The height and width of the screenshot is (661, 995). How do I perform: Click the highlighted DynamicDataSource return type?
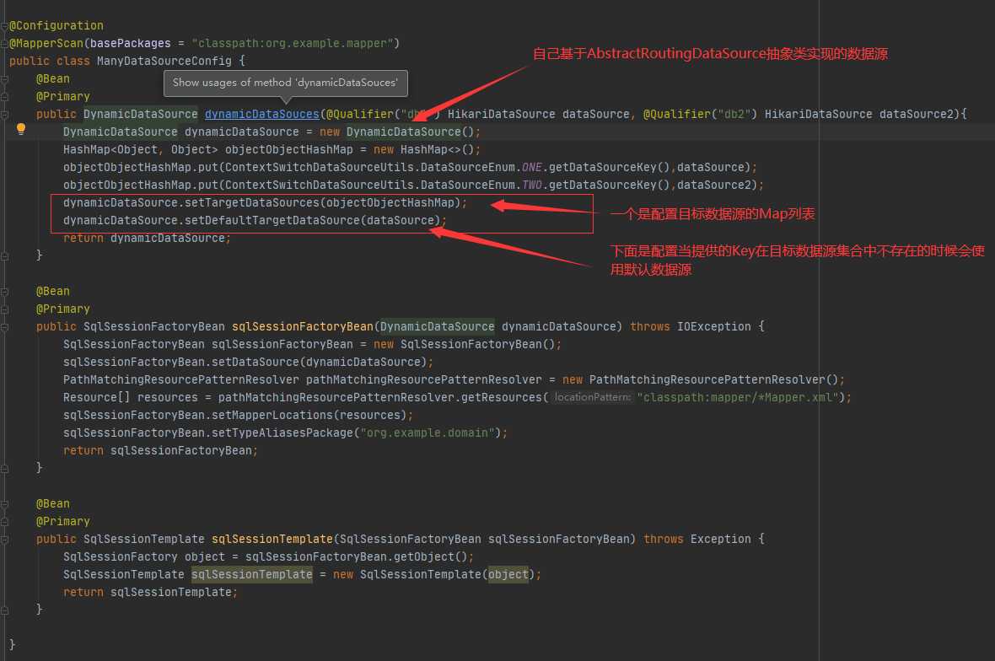coord(140,114)
